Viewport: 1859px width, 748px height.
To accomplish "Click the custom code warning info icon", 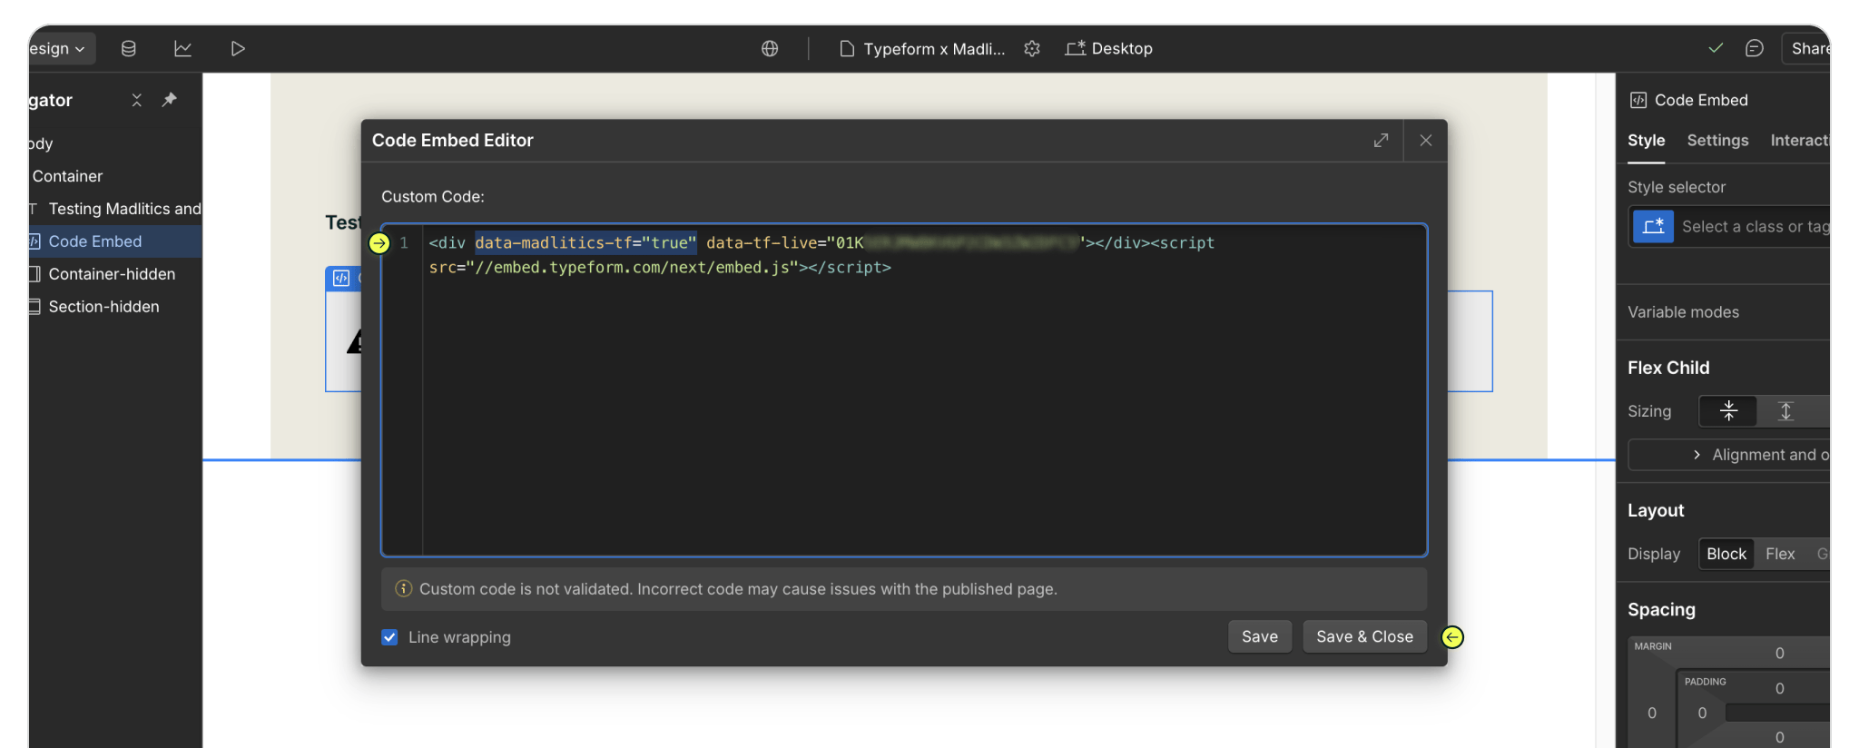I will click(x=403, y=589).
